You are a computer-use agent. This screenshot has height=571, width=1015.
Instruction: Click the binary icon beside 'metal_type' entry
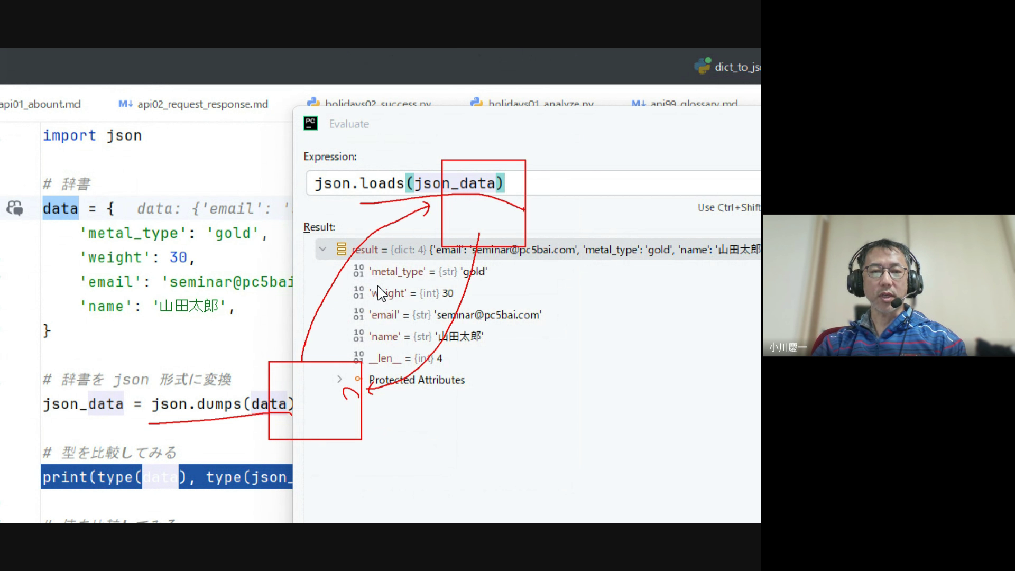[x=359, y=271]
